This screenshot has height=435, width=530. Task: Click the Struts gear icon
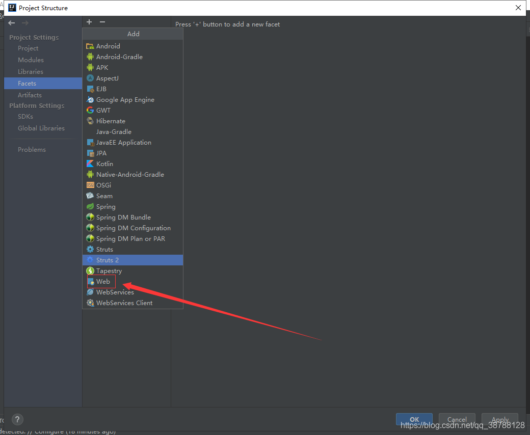coord(90,249)
